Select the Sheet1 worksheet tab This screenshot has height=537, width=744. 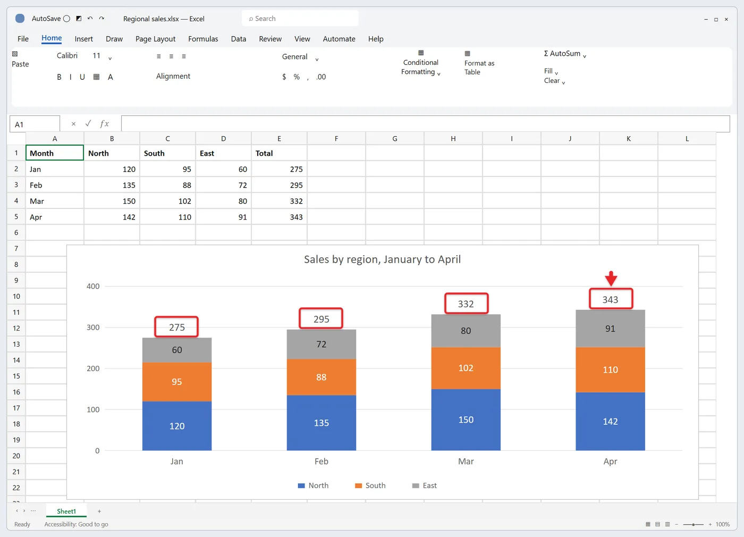point(66,511)
